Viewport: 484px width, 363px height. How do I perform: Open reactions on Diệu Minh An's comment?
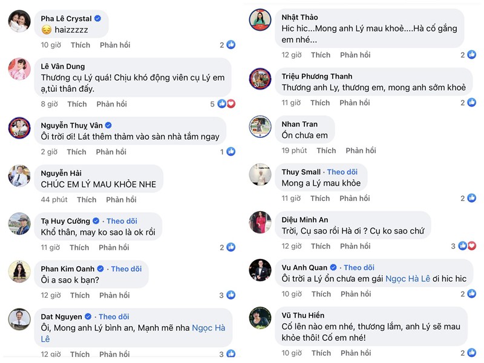click(467, 246)
